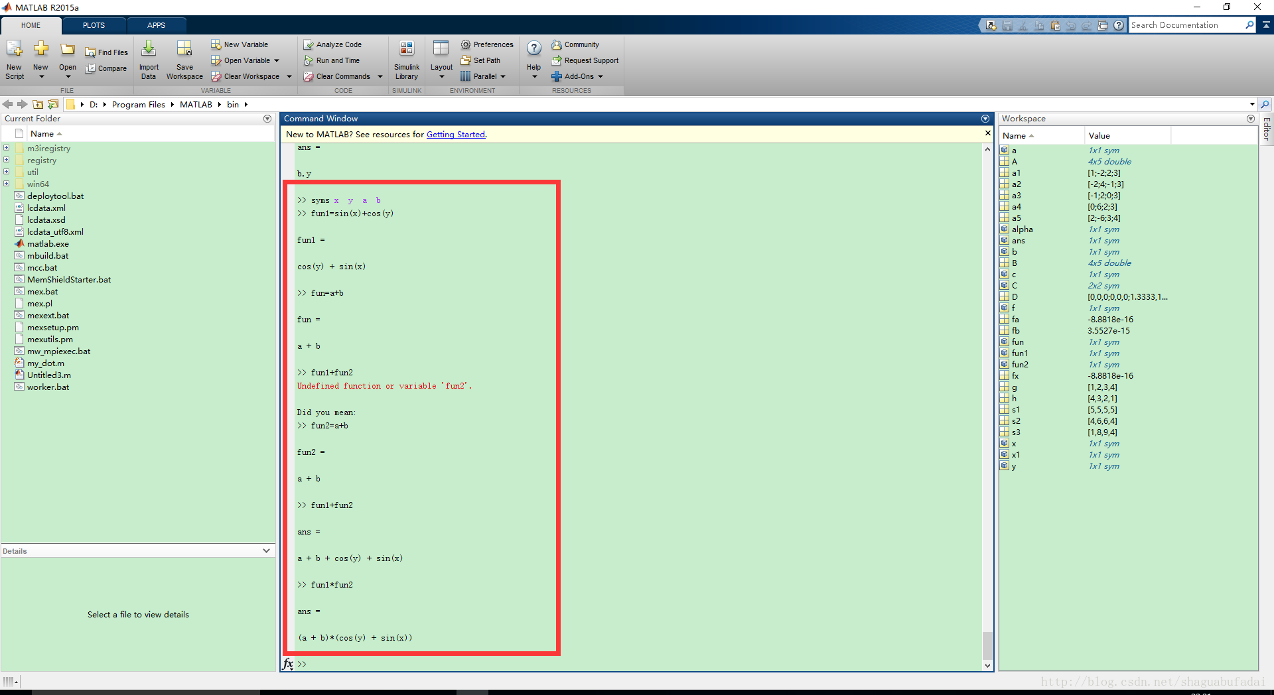Expand the Details panel chevron
The width and height of the screenshot is (1274, 695).
[266, 550]
